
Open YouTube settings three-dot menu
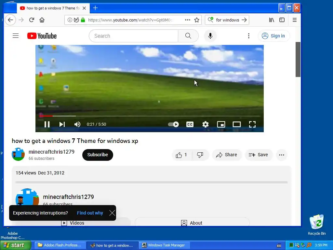coord(249,36)
